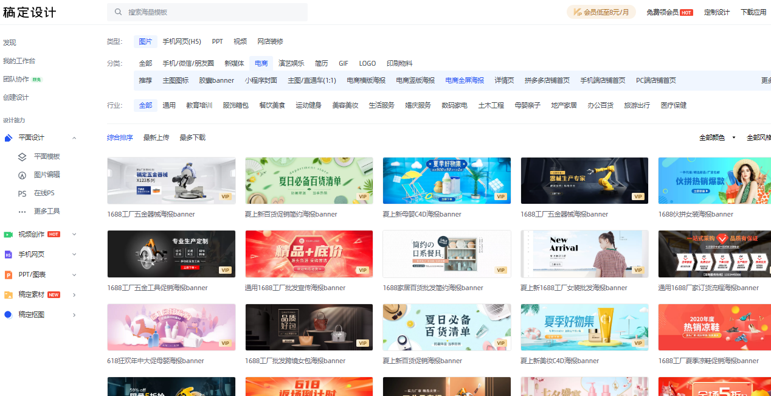
Task: Select the 电商全屏海报 subcategory
Action: [x=465, y=80]
